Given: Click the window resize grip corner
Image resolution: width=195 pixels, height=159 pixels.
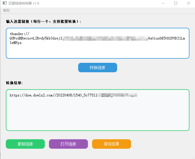Looking at the screenshot, I should (193, 157).
